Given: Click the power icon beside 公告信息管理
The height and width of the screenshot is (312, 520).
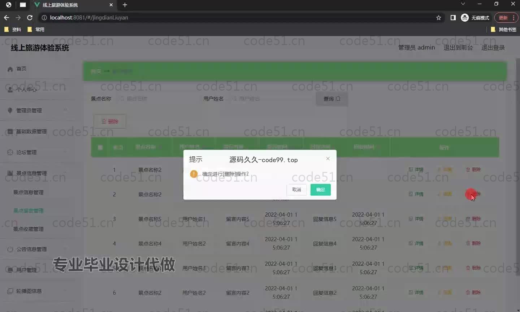Looking at the screenshot, I should click(x=10, y=249).
